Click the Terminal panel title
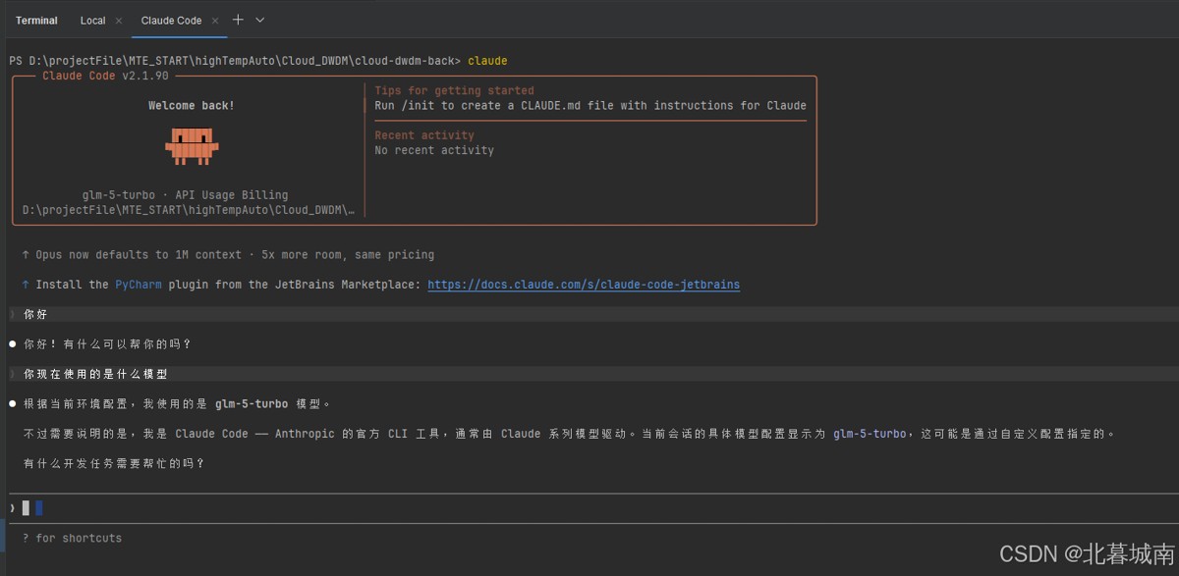Screen dimensions: 1179x576 point(36,20)
